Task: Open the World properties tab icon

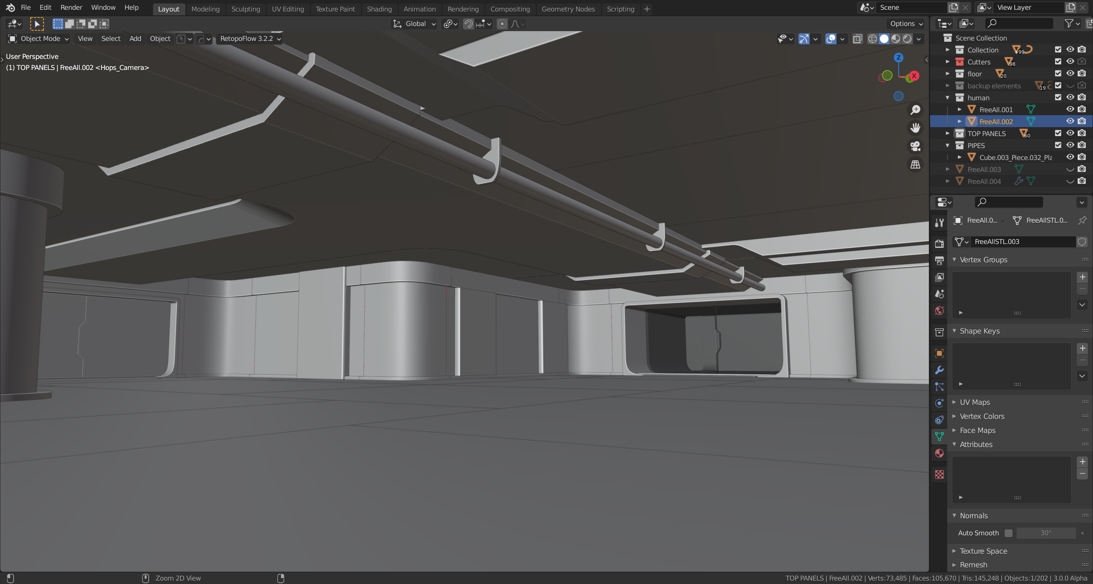Action: tap(939, 311)
